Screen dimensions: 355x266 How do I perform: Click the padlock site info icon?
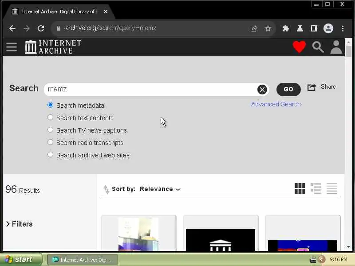[x=59, y=28]
